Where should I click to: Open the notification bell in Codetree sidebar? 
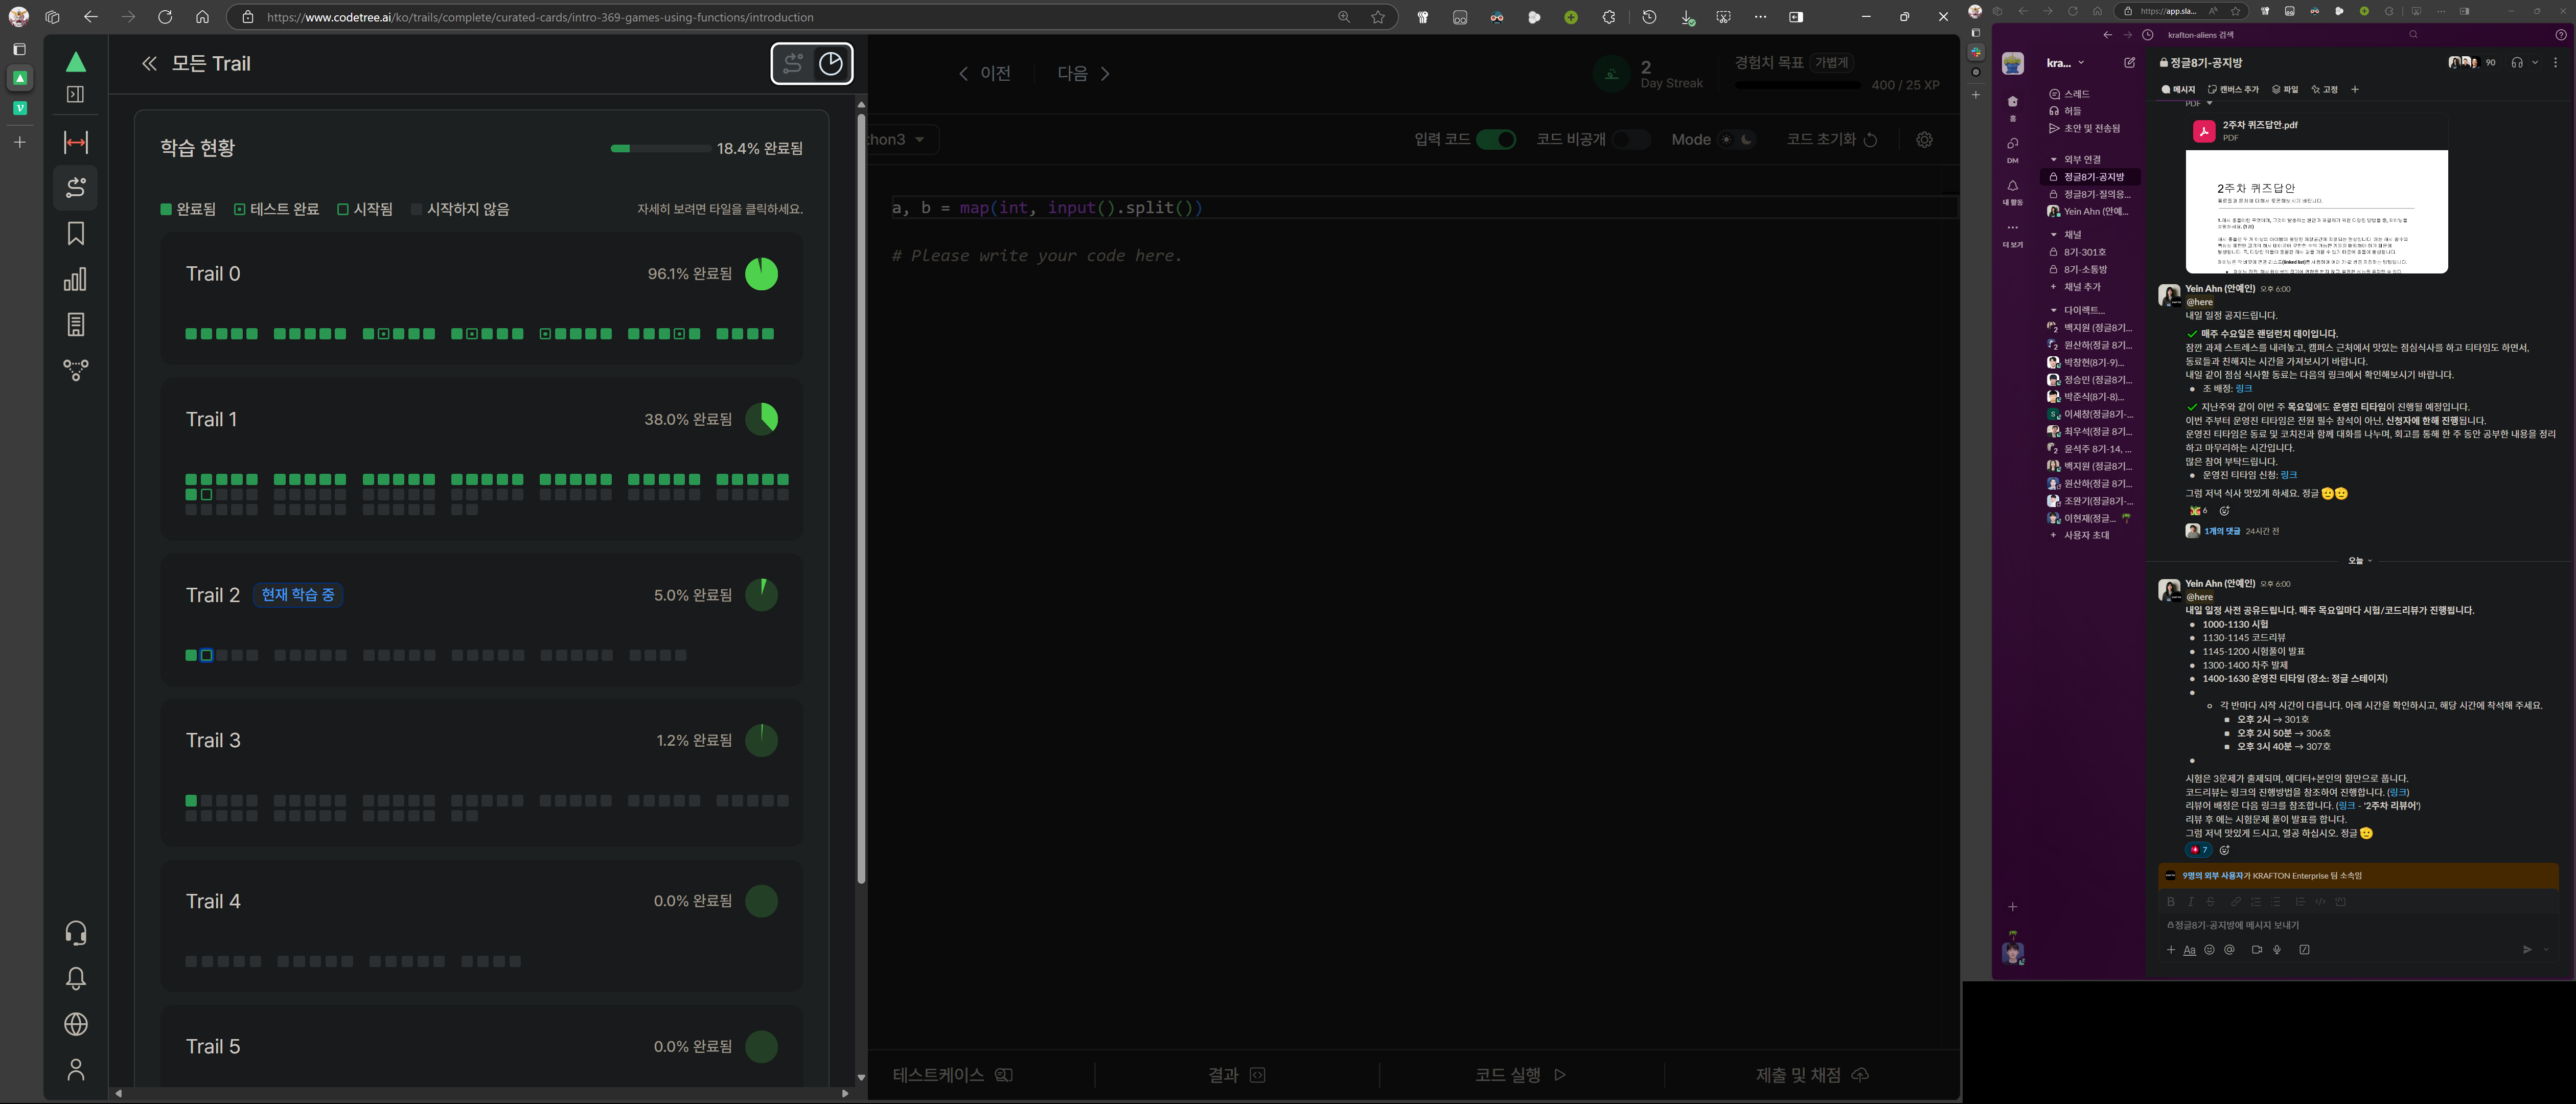coord(75,979)
